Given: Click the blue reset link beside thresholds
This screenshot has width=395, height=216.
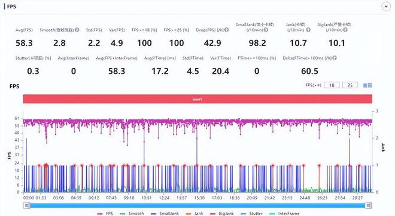Looking at the screenshot, I should 367,85.
